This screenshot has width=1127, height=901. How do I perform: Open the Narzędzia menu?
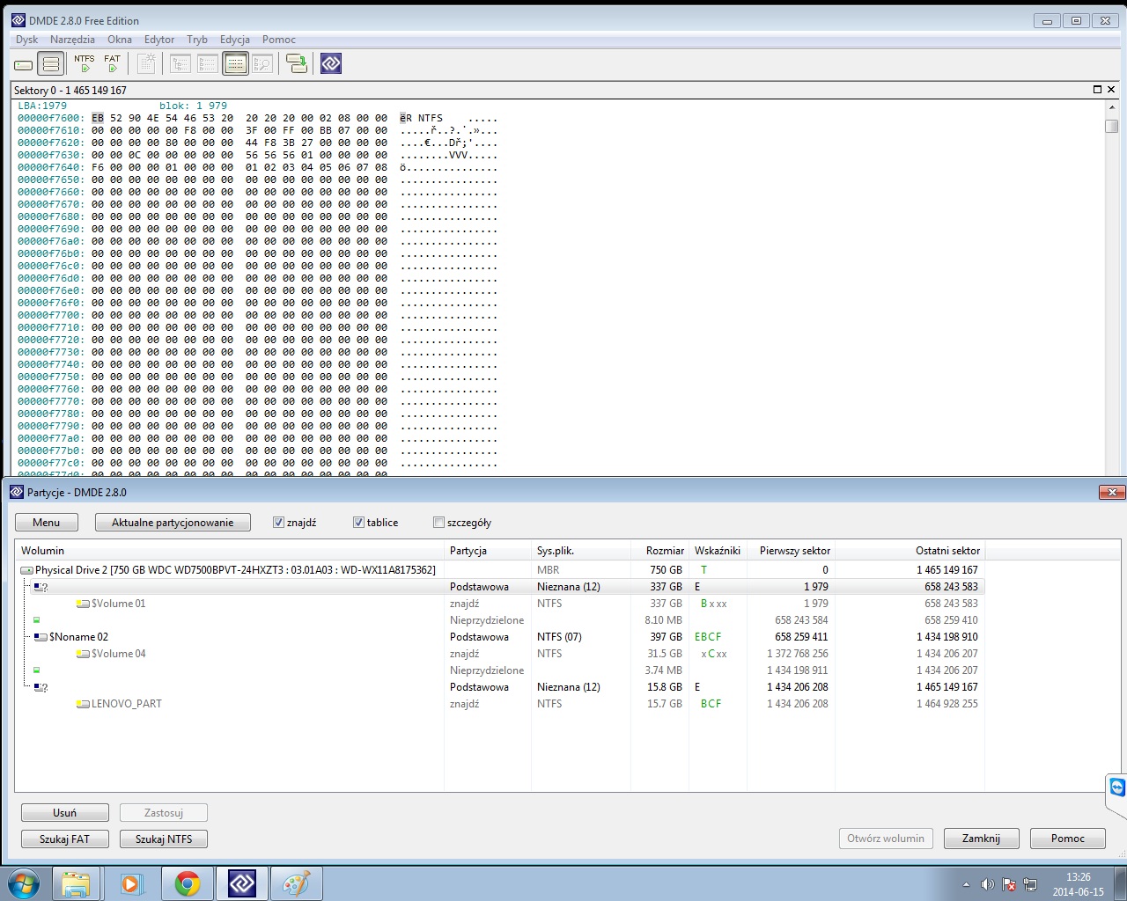tap(72, 40)
